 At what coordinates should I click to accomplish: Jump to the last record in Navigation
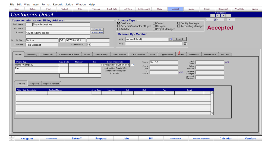click(x=228, y=15)
